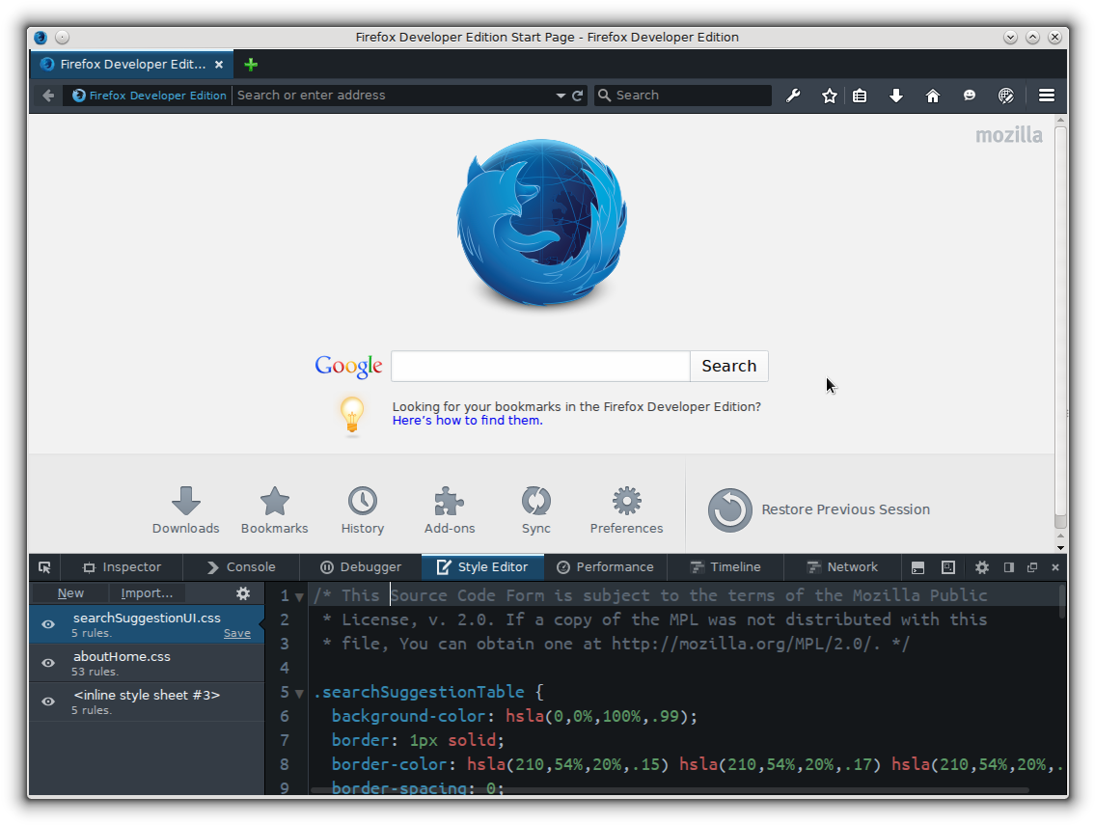Viewport: 1095px width, 825px height.
Task: Click "5 rules." under searchSuggestionUI.css
Action: [92, 633]
